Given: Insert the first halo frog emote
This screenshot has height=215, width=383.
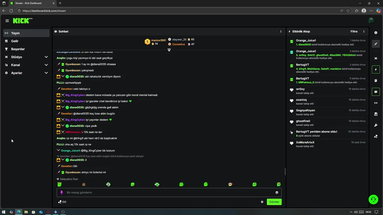Looking at the screenshot, I should tap(60, 184).
